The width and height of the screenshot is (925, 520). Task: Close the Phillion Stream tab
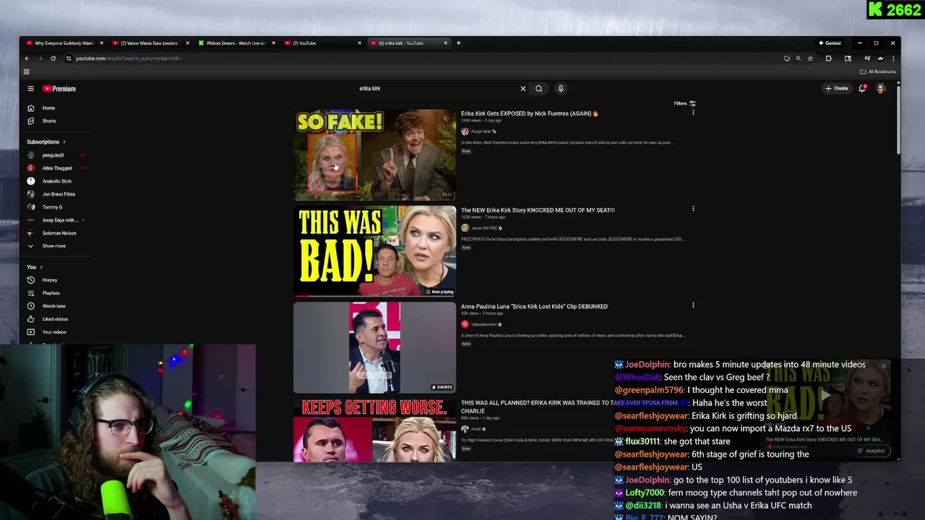coord(273,43)
